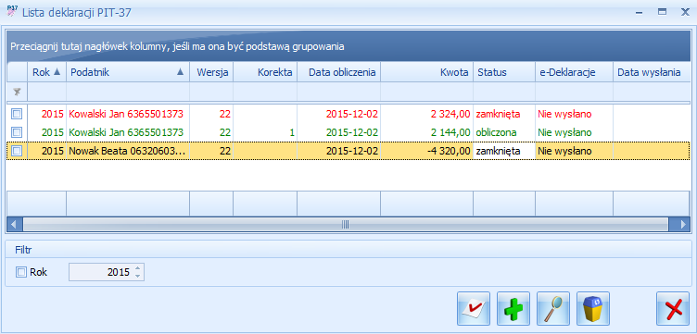The image size is (697, 334).
Task: Increase the Rok year value
Action: coord(138,268)
